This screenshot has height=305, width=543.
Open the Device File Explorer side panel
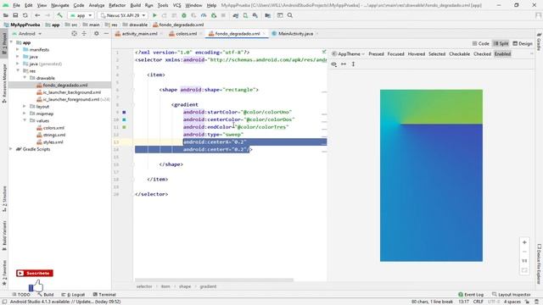click(x=540, y=263)
